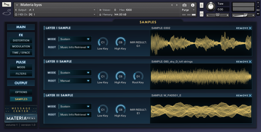
Task: Open Layer III MODE Sustain dropdown
Action: coord(75,106)
